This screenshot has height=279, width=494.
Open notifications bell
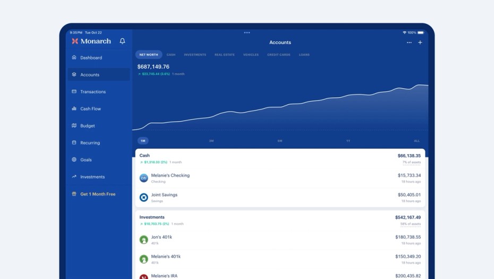click(x=122, y=41)
